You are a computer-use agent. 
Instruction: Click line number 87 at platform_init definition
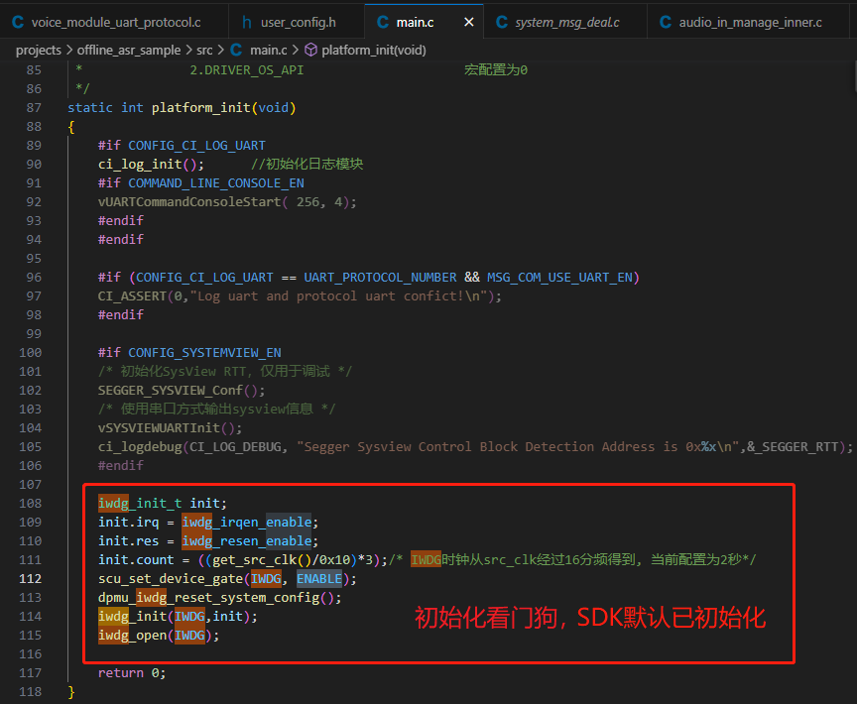pos(34,107)
